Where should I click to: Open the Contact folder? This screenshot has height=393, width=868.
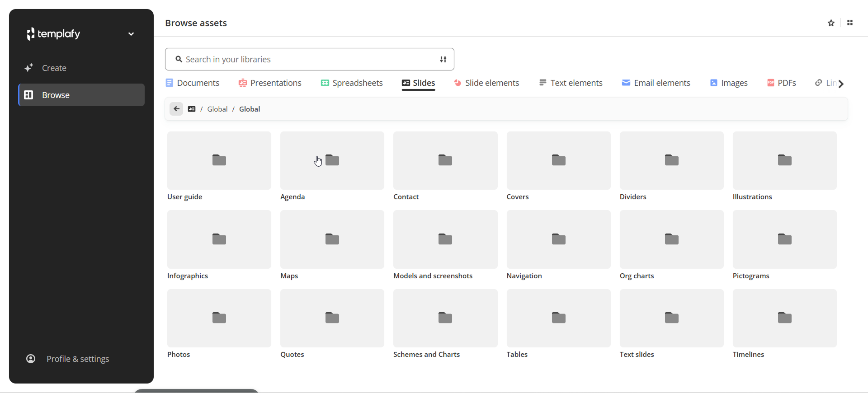click(x=445, y=166)
